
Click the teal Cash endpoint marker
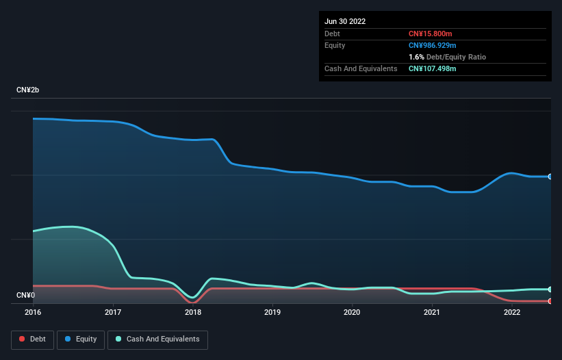(550, 289)
